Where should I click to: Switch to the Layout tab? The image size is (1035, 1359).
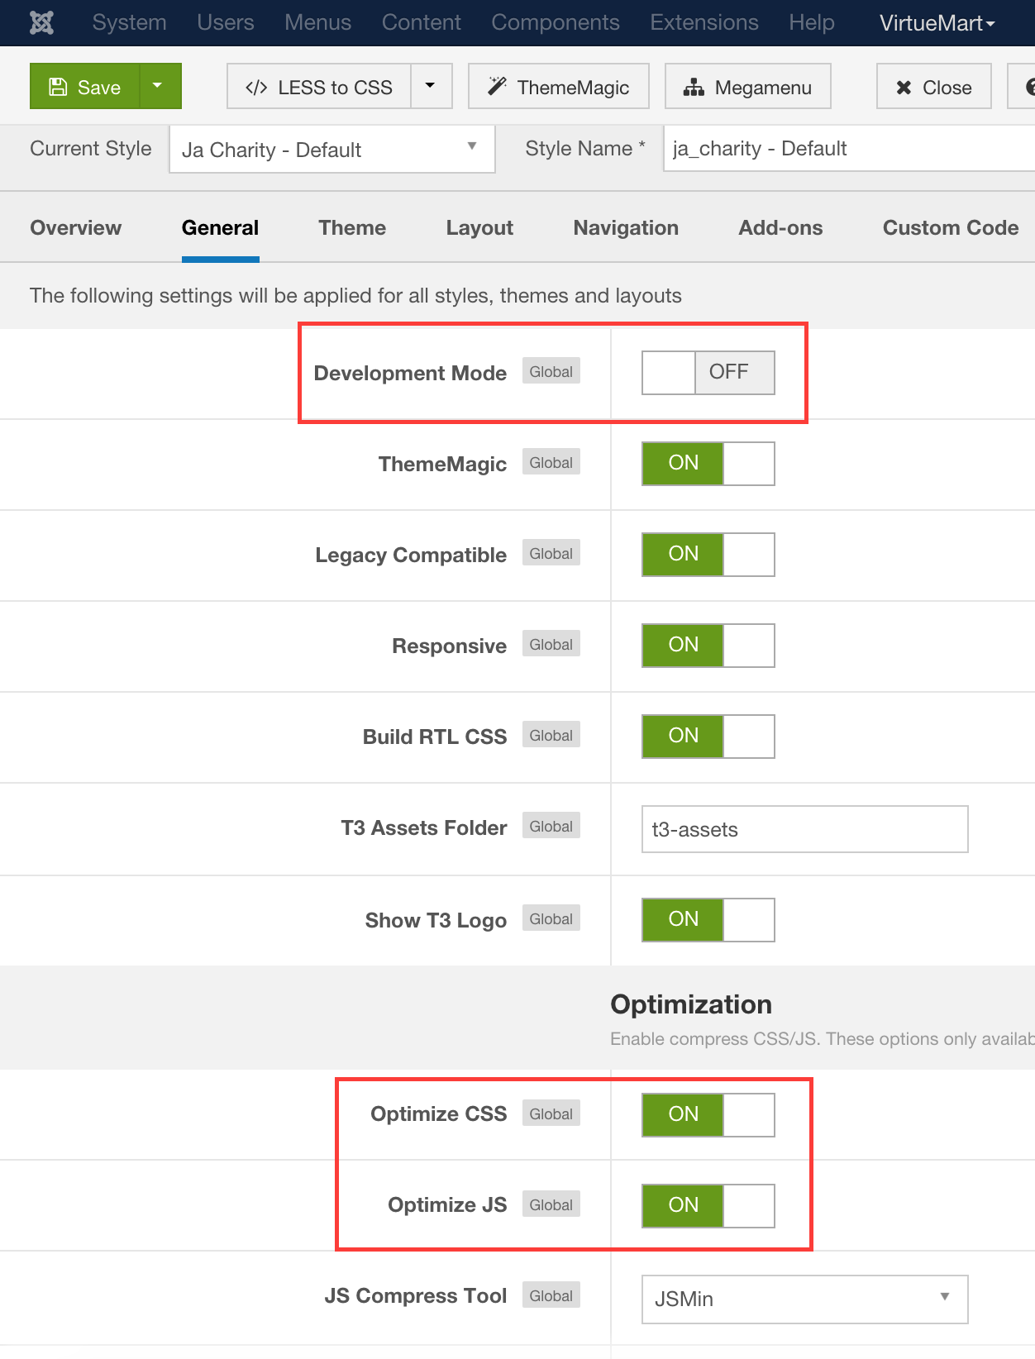pyautogui.click(x=479, y=228)
